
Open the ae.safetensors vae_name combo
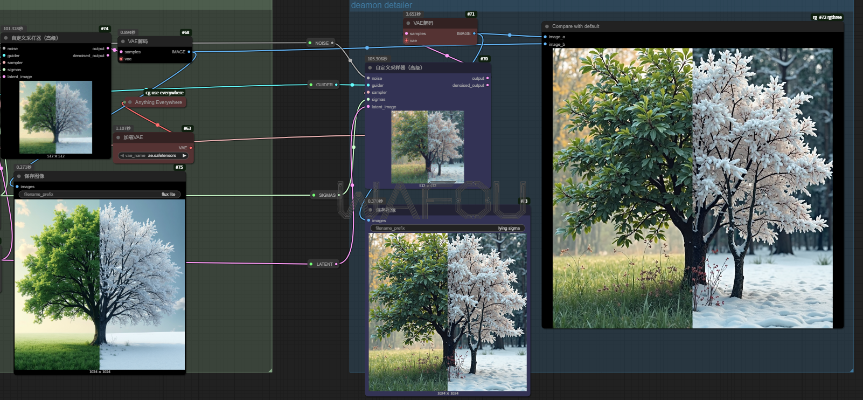pos(154,155)
